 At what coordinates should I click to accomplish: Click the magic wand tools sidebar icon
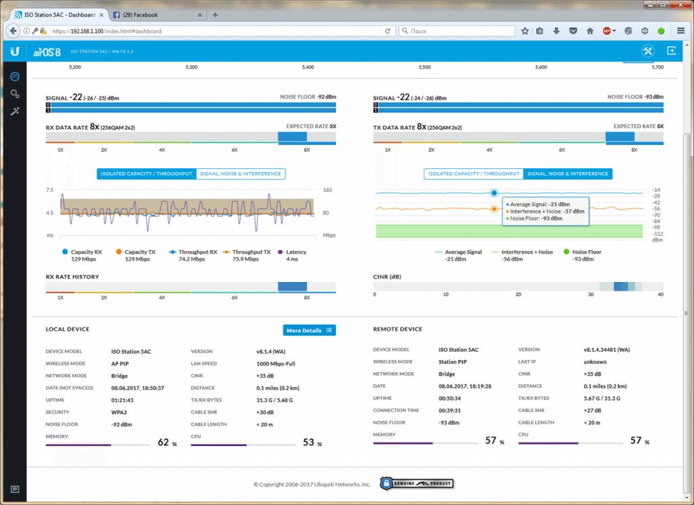click(x=14, y=111)
